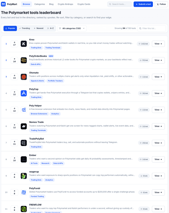Image resolution: width=169 pixels, height=213 pixels.
Task: Open the TradePolyBot logo icon
Action: point(24,143)
